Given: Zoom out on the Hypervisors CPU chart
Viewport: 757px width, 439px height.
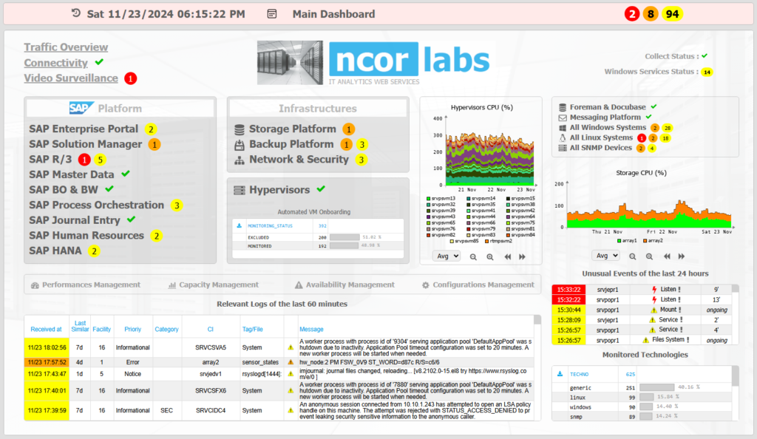Looking at the screenshot, I should pyautogui.click(x=473, y=256).
